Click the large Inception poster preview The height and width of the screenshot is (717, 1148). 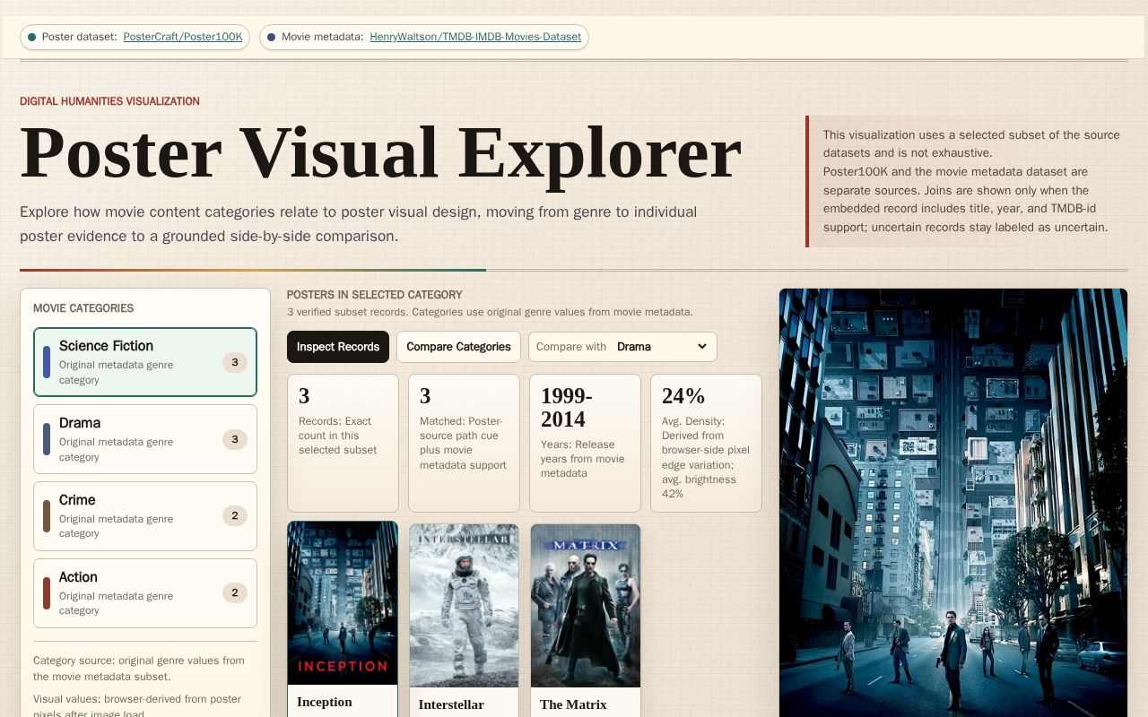(953, 503)
